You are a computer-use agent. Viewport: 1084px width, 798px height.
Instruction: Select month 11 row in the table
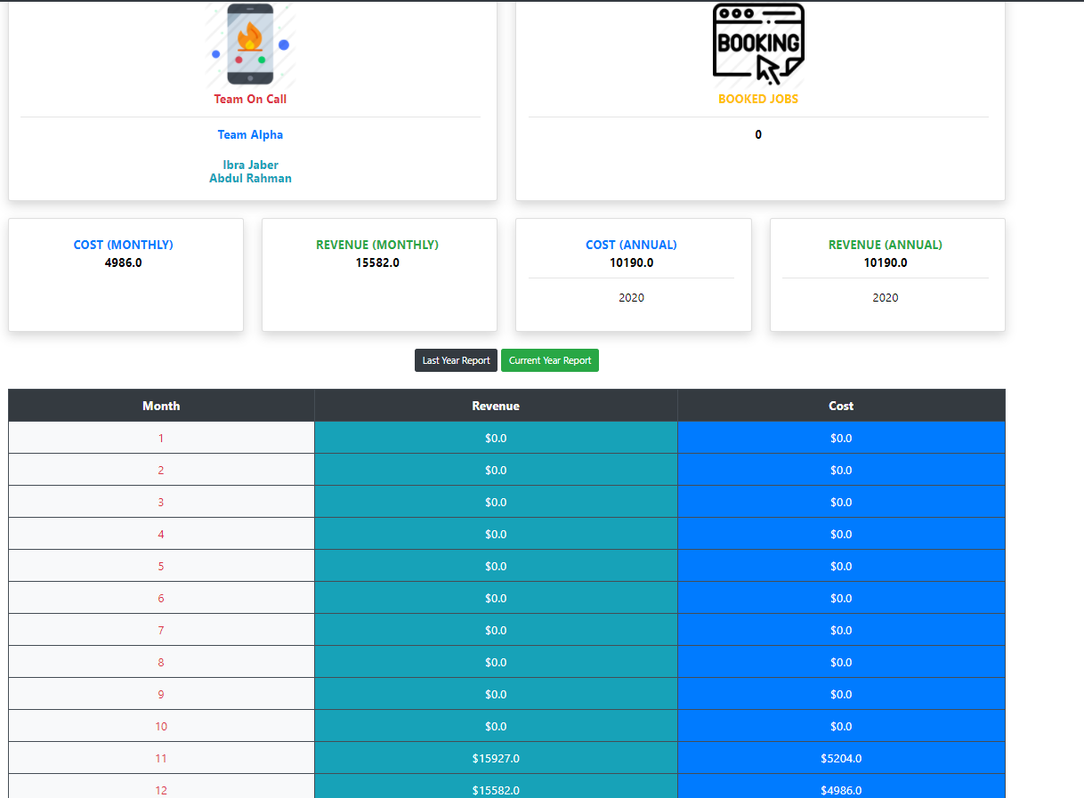(161, 758)
